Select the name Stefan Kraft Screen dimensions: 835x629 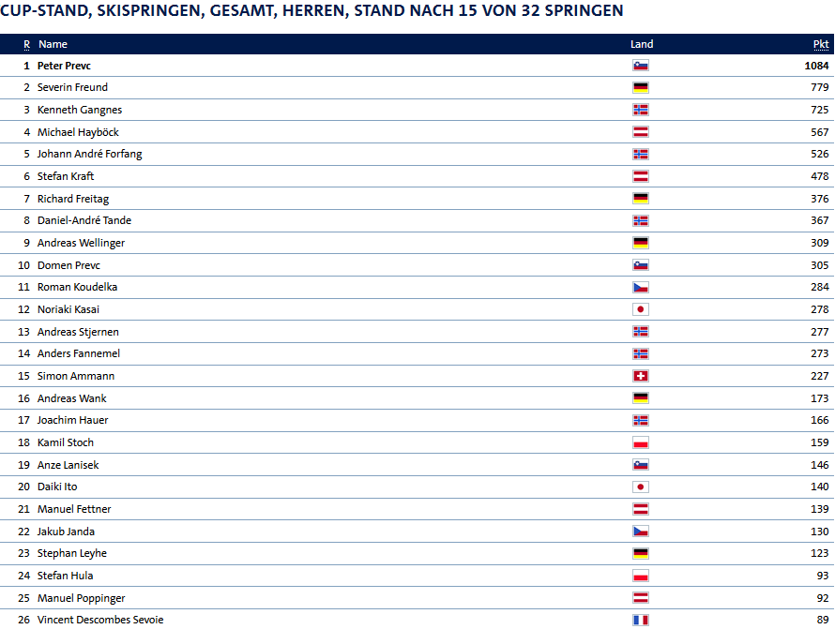coord(66,176)
